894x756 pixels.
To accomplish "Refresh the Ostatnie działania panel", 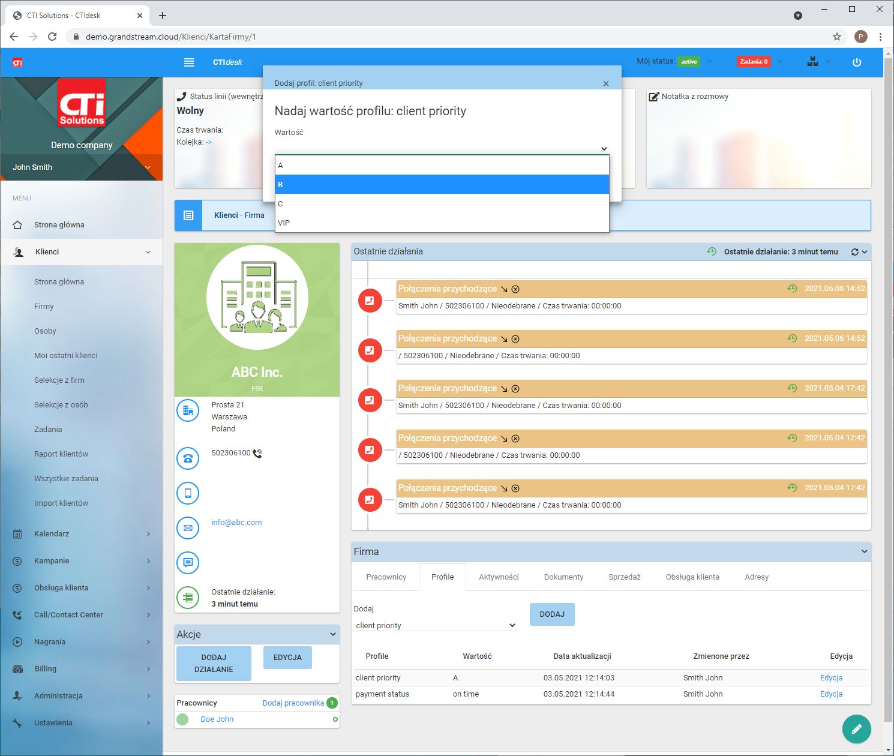I will click(x=854, y=252).
